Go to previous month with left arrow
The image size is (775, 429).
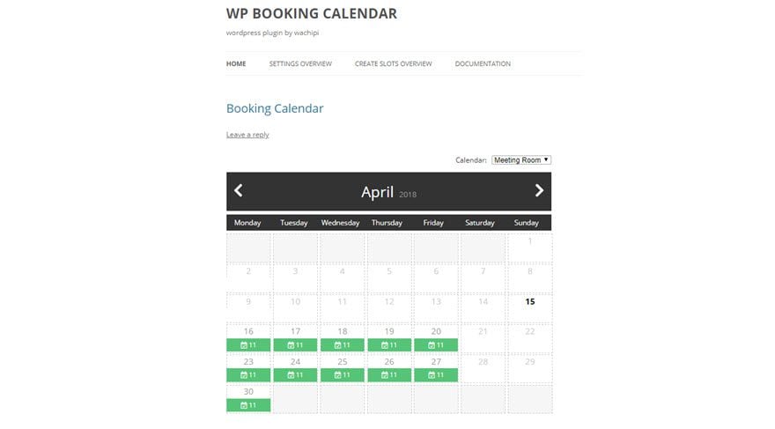tap(239, 190)
